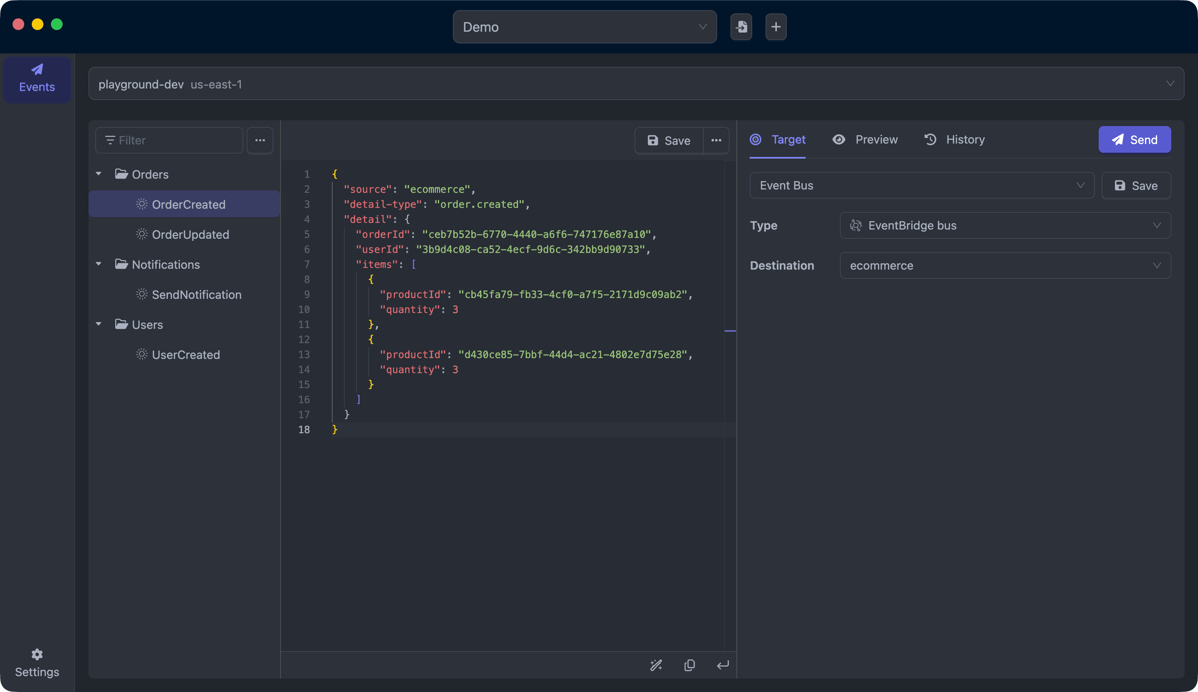Save the event in the editor toolbar
Screen dimensions: 1198x692
coord(669,140)
